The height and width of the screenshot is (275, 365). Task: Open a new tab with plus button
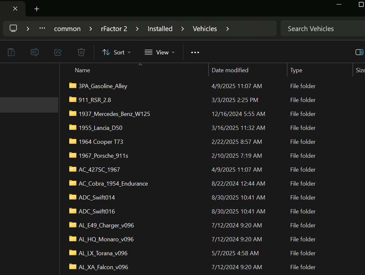click(x=36, y=9)
